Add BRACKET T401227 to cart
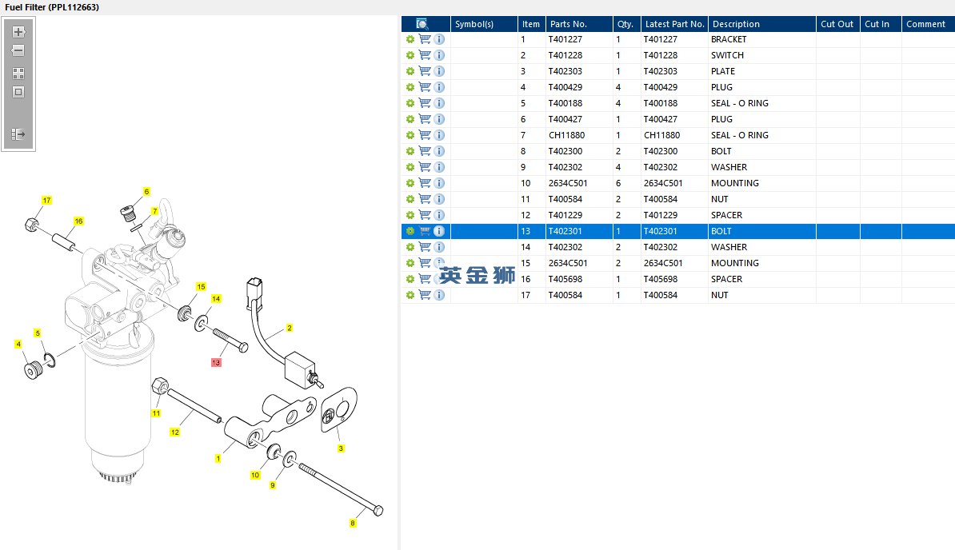This screenshot has height=550, width=955. point(425,39)
